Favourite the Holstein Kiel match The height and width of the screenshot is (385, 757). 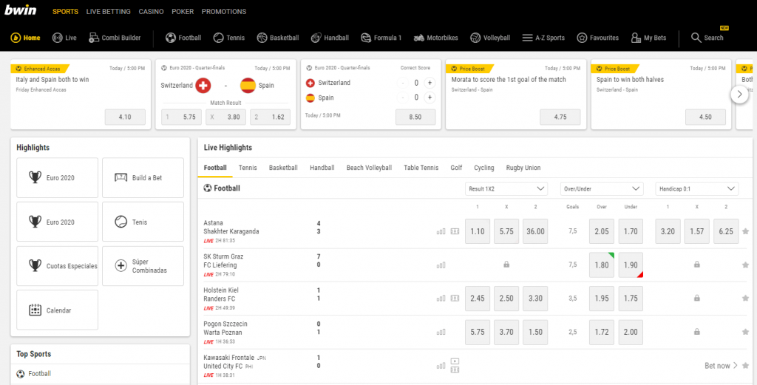745,298
